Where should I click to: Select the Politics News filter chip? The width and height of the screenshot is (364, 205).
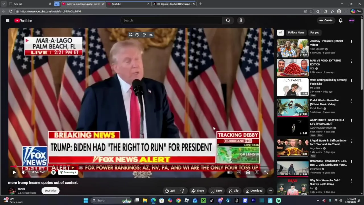tap(296, 32)
